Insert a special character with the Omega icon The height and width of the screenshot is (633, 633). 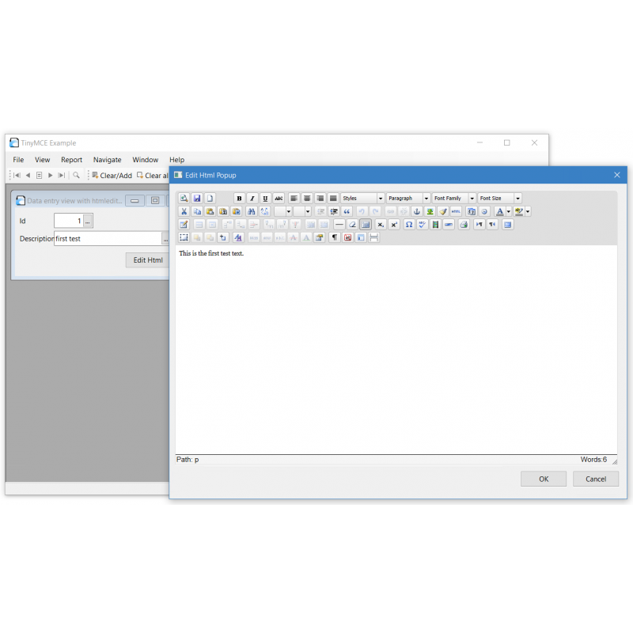point(408,225)
